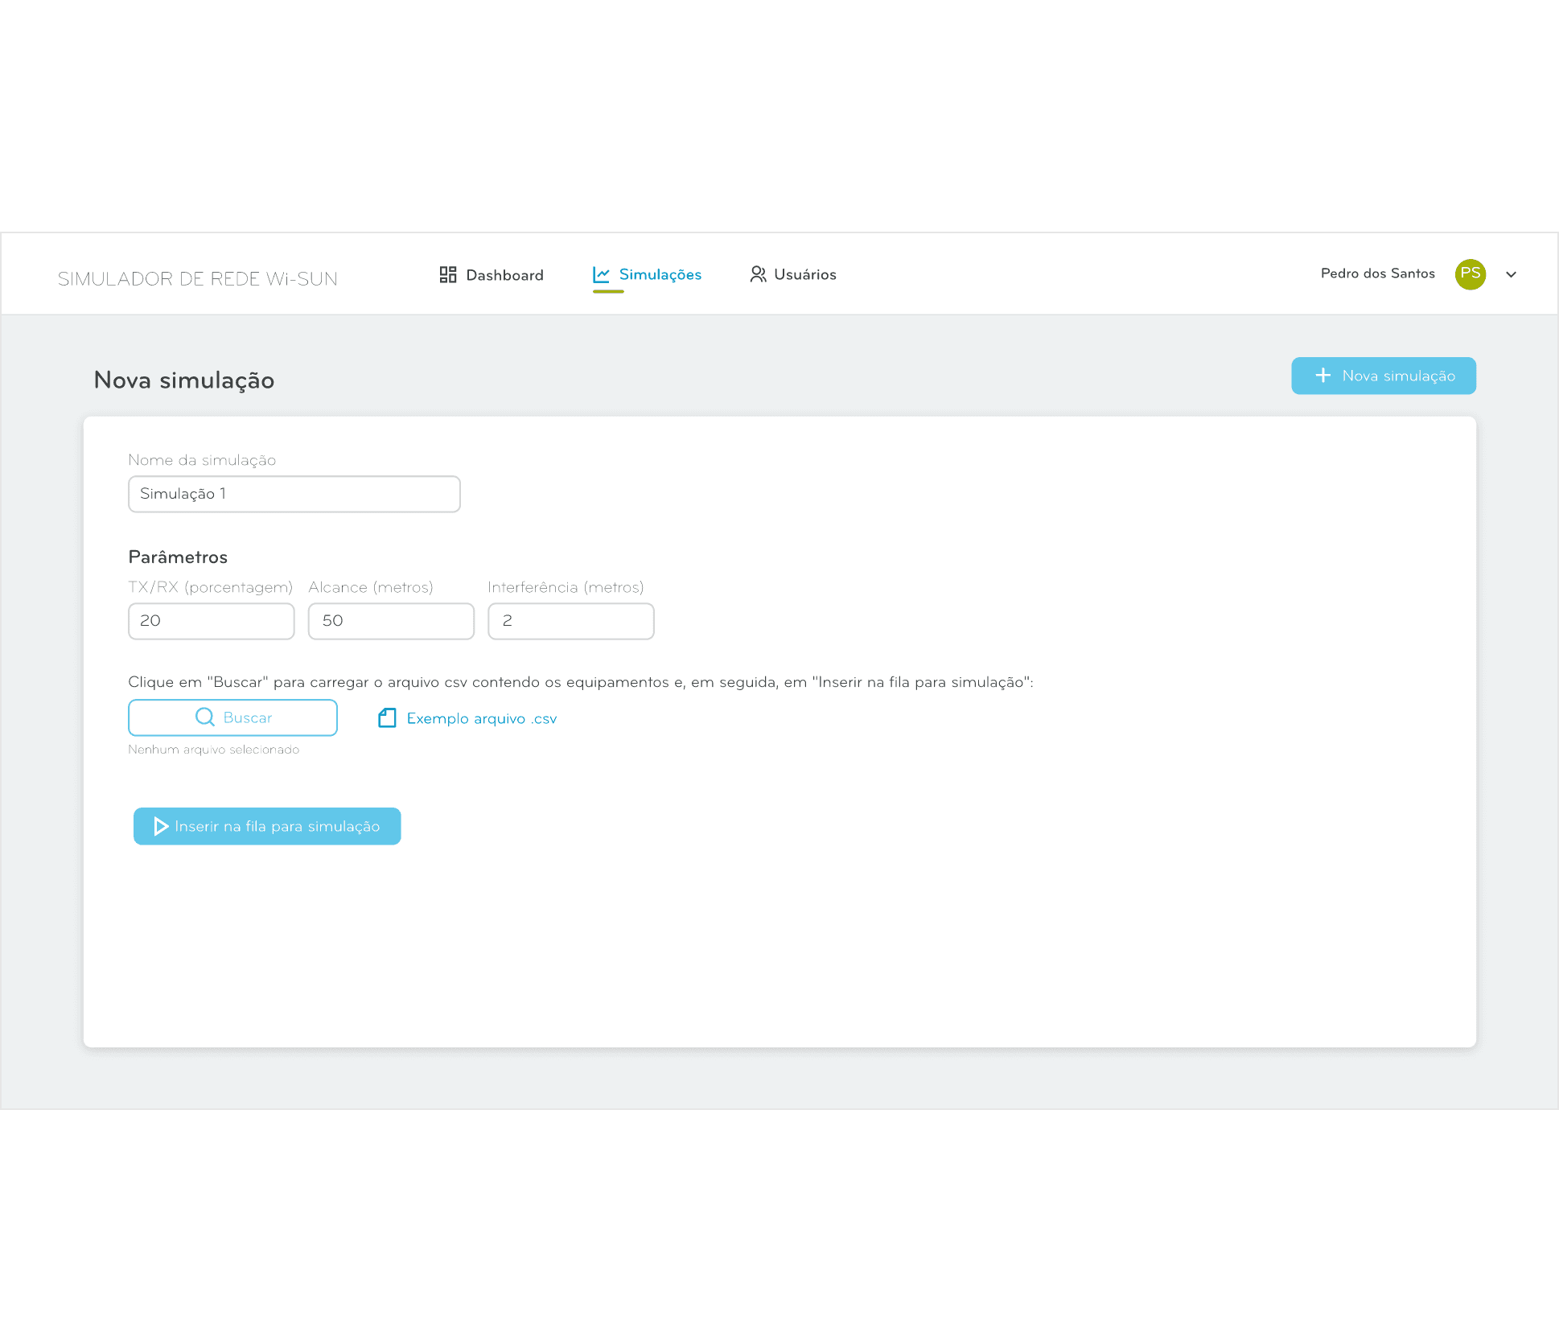Click the Usuários people icon
The width and height of the screenshot is (1559, 1340).
coord(758,275)
